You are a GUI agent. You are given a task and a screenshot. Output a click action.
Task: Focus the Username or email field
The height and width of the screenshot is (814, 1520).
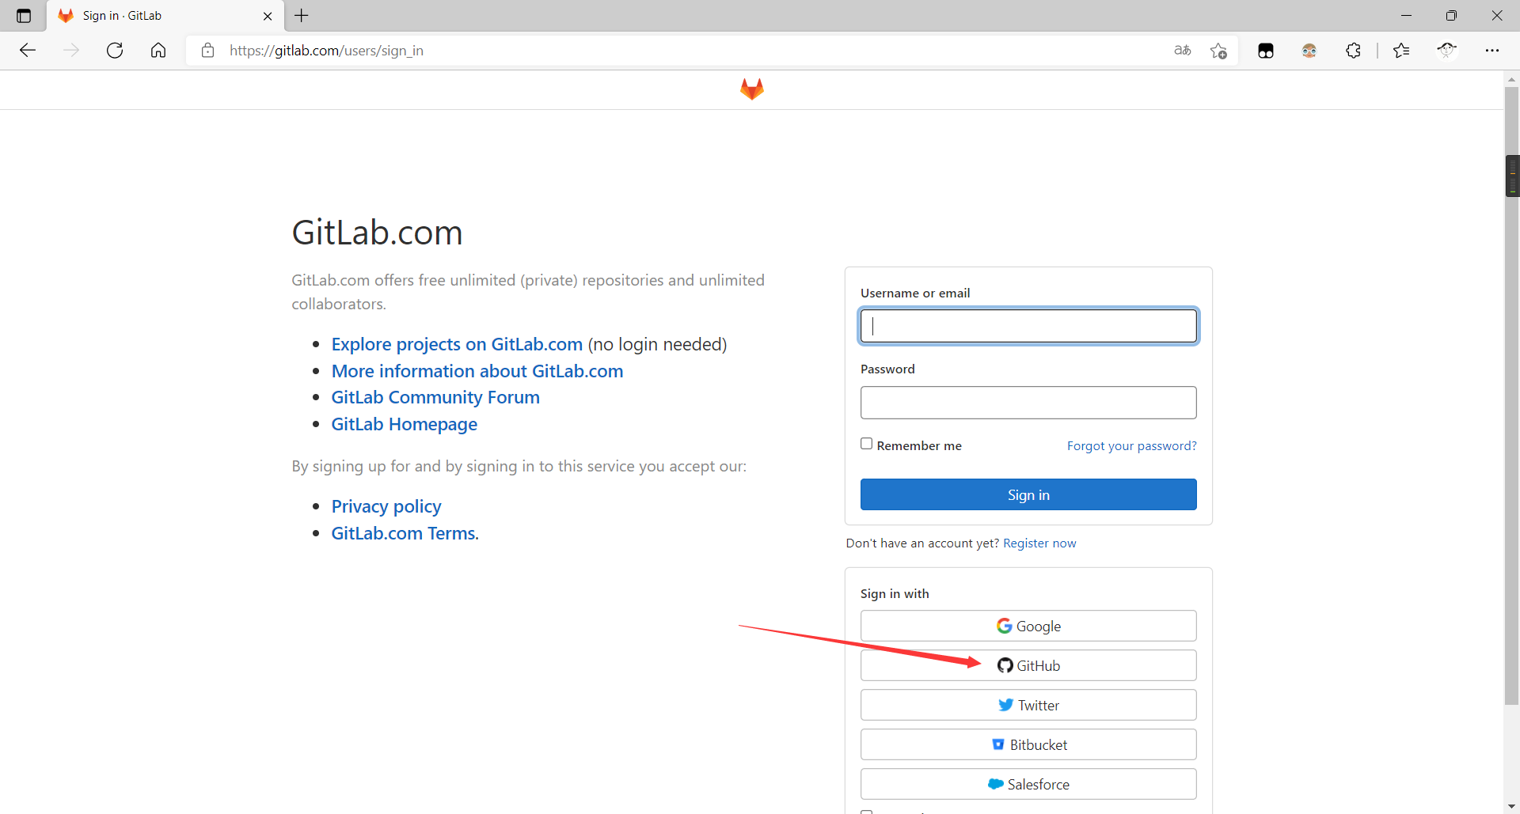point(1028,326)
